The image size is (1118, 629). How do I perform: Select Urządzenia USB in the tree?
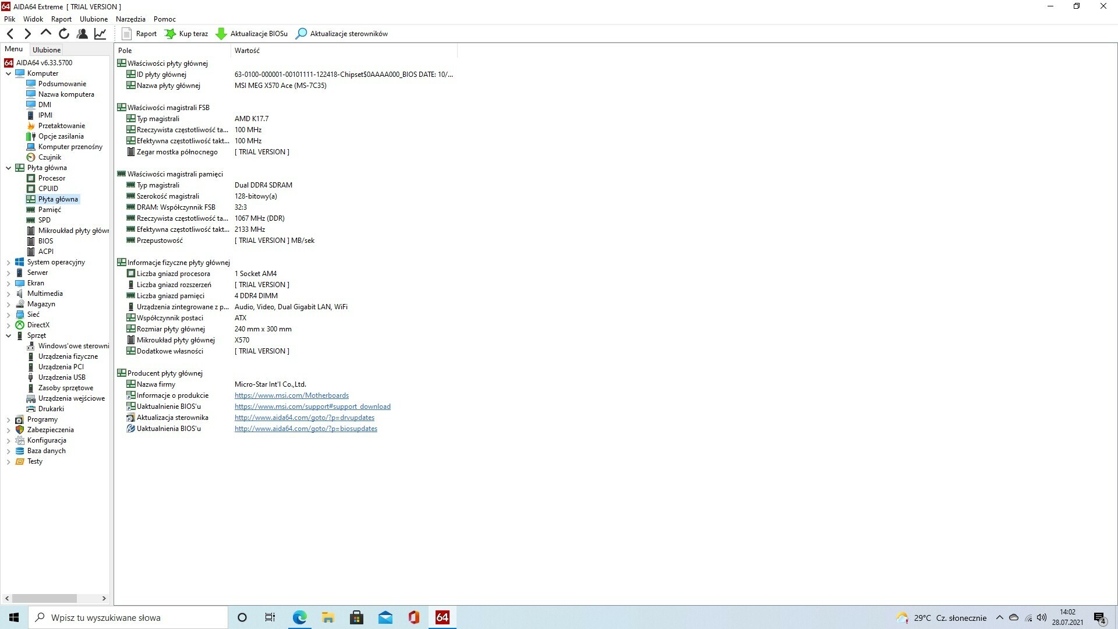coord(62,377)
